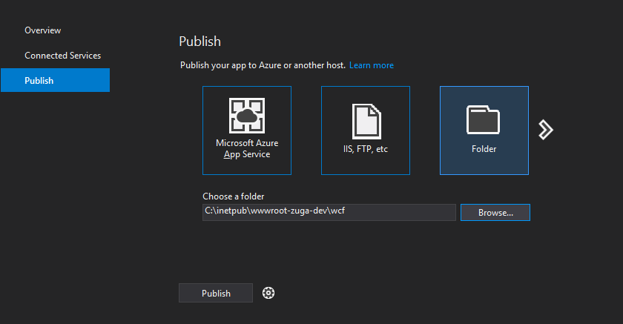Click the 'Publish' page heading
This screenshot has height=324, width=623.
point(200,42)
